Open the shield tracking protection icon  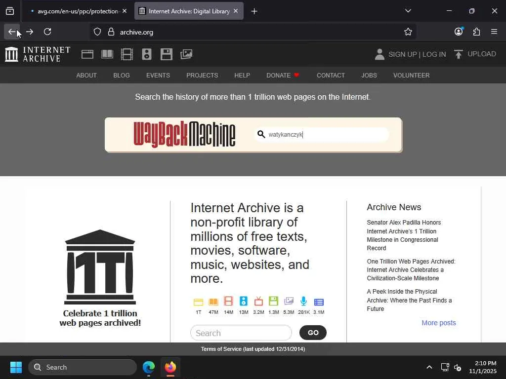click(97, 32)
